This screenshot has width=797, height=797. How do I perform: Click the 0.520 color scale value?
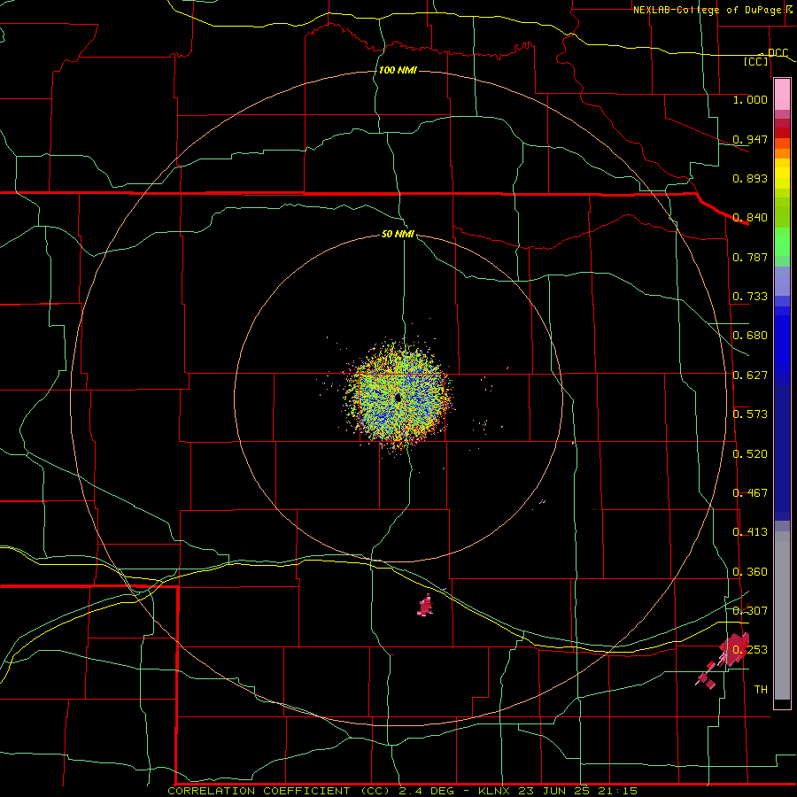(x=750, y=454)
